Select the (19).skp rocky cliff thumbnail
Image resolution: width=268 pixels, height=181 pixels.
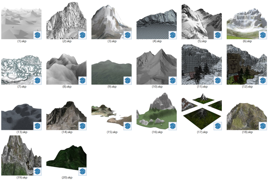point(21,155)
